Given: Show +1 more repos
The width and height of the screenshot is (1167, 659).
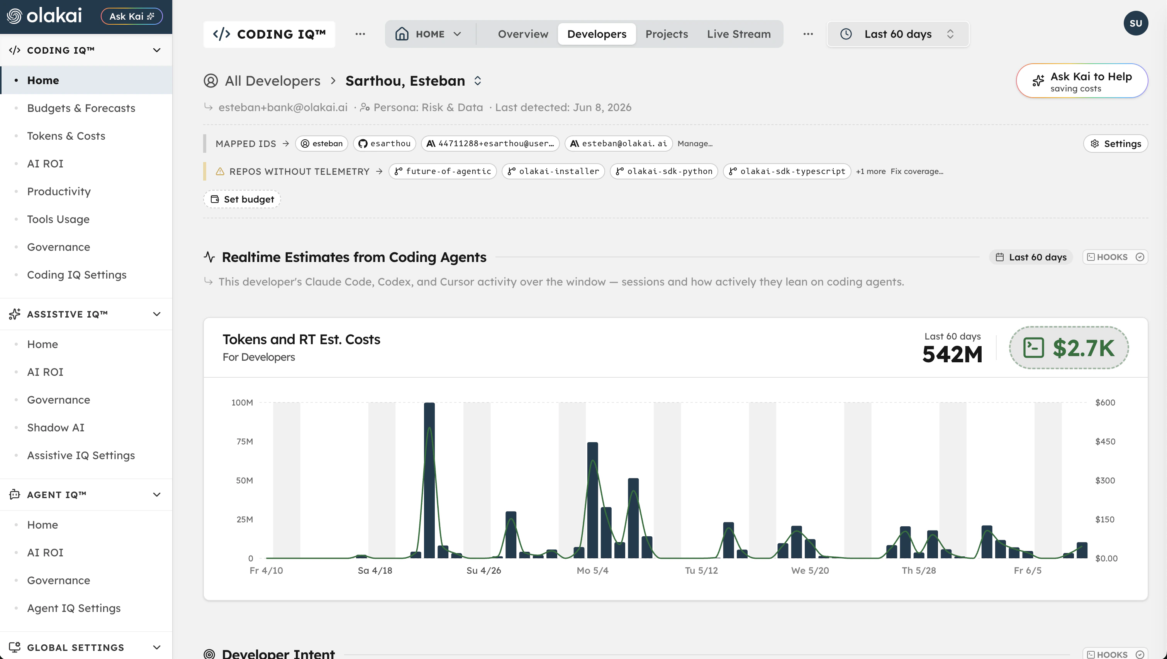Looking at the screenshot, I should (870, 172).
